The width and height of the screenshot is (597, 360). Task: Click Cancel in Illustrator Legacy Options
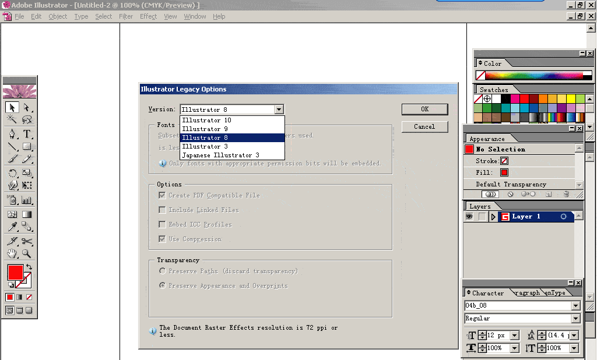pyautogui.click(x=425, y=127)
